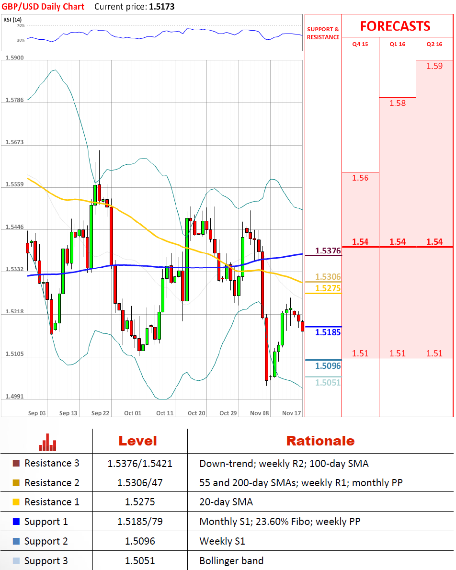Select the Resistance 1 yellow swatch
The height and width of the screenshot is (570, 456).
[16, 502]
